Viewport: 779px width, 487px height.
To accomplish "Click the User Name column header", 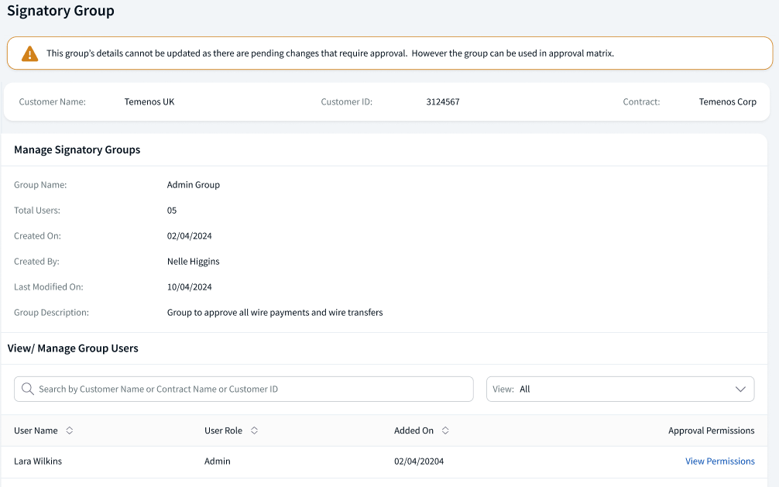I will [36, 430].
